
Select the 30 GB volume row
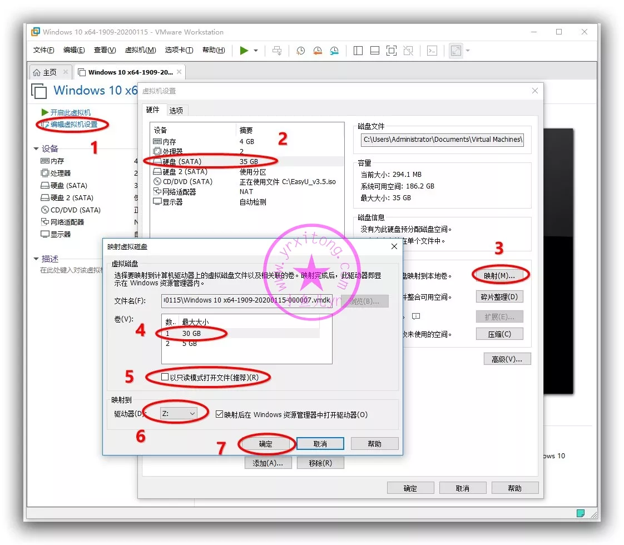click(191, 333)
